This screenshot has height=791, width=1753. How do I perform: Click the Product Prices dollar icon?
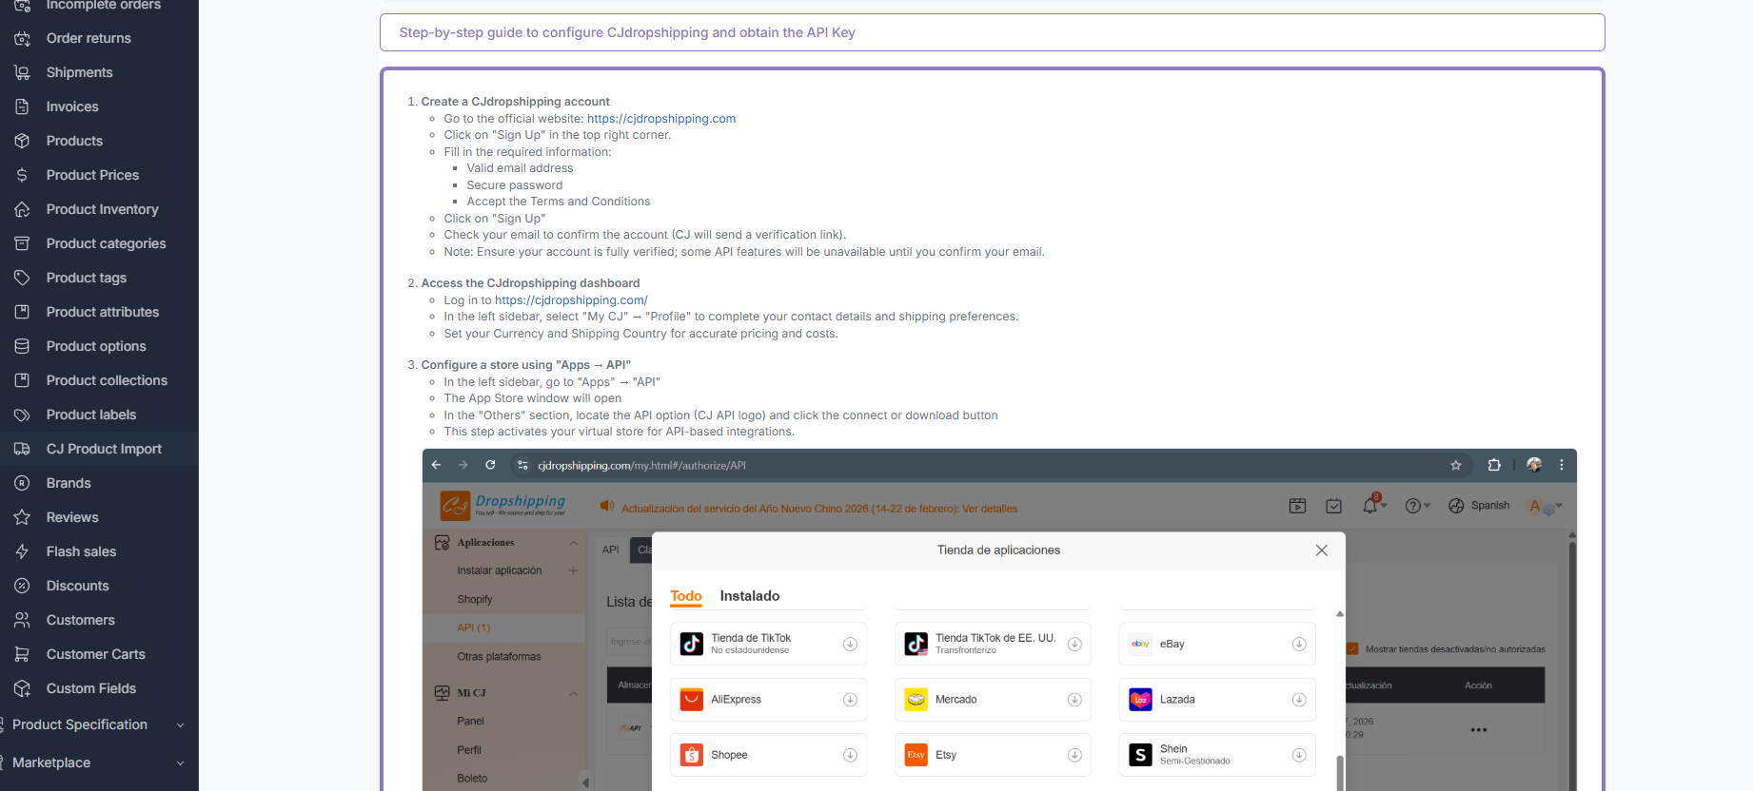22,175
